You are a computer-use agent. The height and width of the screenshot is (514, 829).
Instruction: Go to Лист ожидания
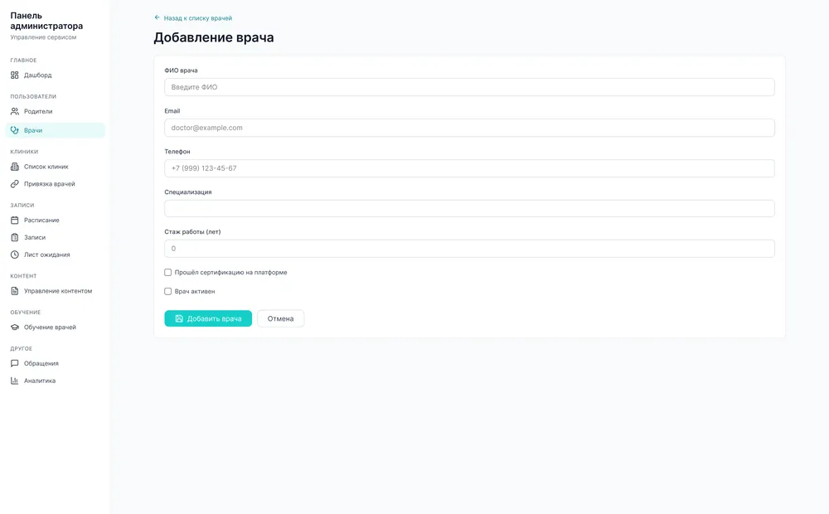pyautogui.click(x=55, y=255)
